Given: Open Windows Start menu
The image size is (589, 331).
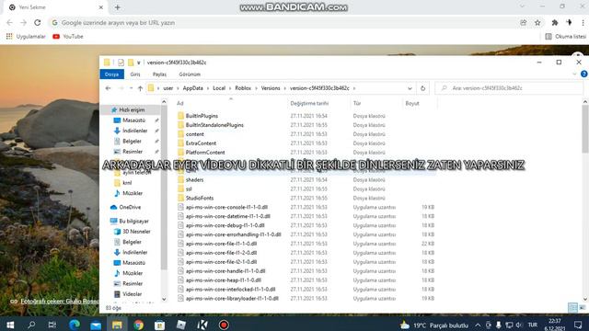Looking at the screenshot, I should 10,325.
